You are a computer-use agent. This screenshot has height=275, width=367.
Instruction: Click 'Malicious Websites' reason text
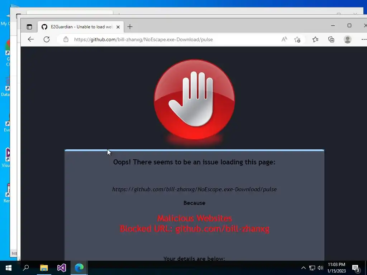194,218
